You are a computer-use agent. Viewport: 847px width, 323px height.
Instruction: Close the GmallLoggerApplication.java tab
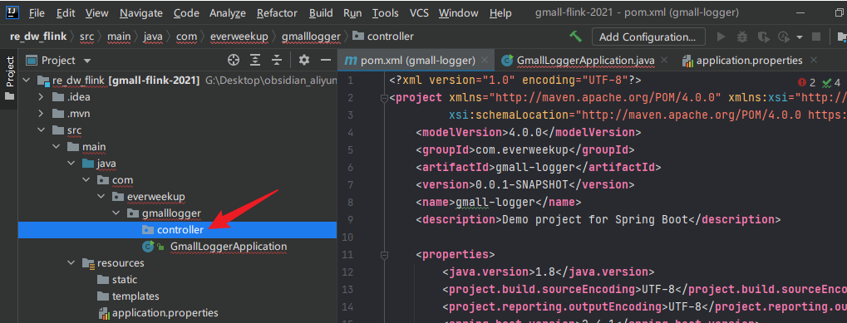[x=664, y=61]
